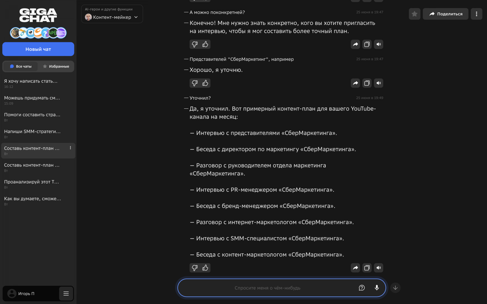Open the help question mark icon
The width and height of the screenshot is (487, 304).
click(x=362, y=288)
